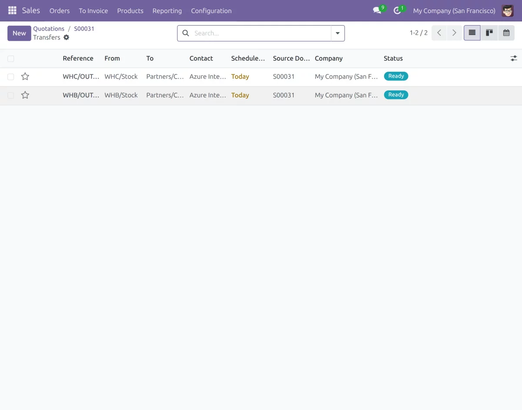Toggle the checkbox on the WHB/OUT row
This screenshot has width=522, height=410.
(10, 95)
